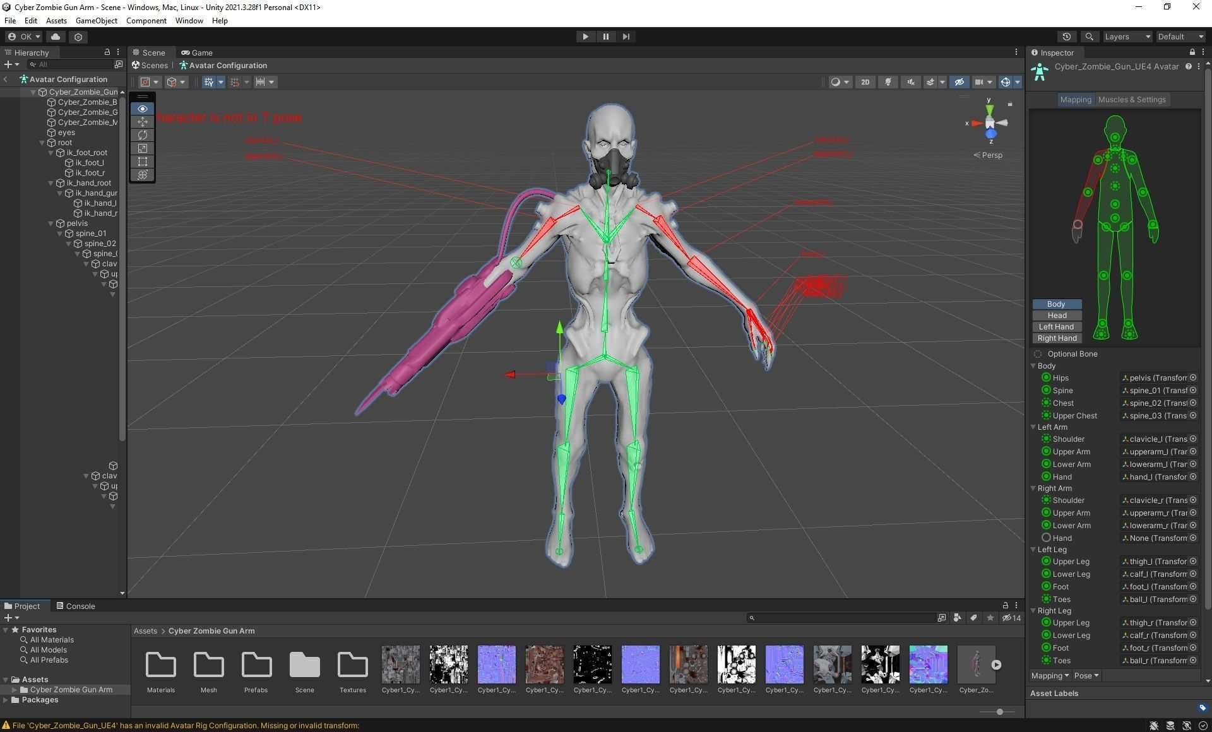Click the Pause button
This screenshot has width=1212, height=732.
605,37
